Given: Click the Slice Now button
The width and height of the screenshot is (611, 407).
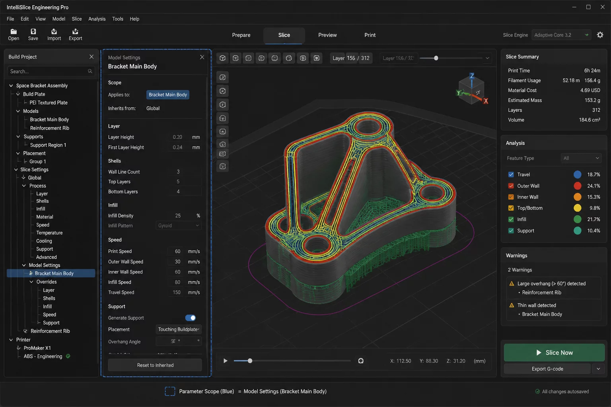Looking at the screenshot, I should tap(554, 353).
